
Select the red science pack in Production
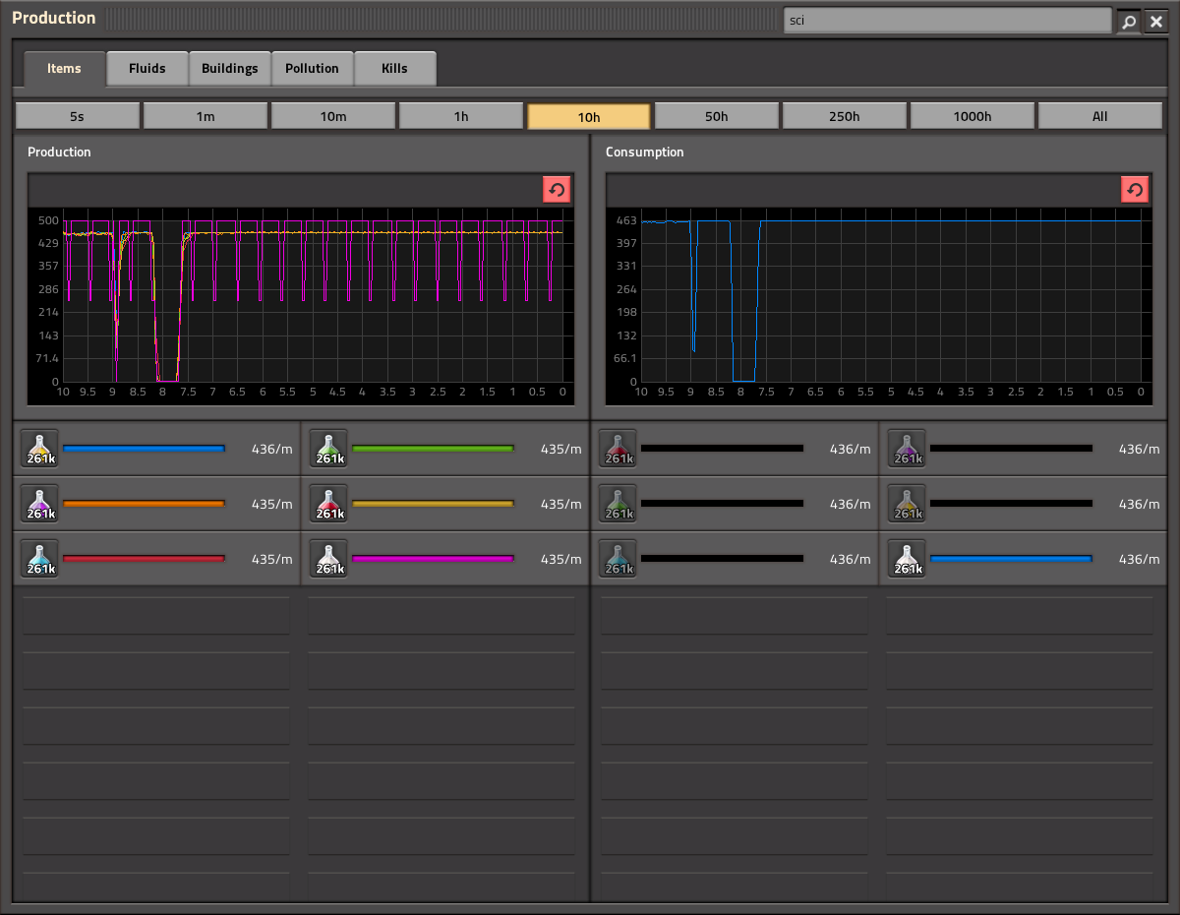click(x=329, y=504)
